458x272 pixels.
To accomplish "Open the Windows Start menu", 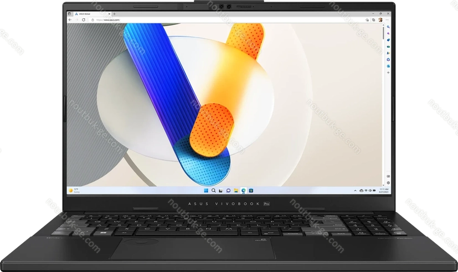I will pyautogui.click(x=207, y=191).
